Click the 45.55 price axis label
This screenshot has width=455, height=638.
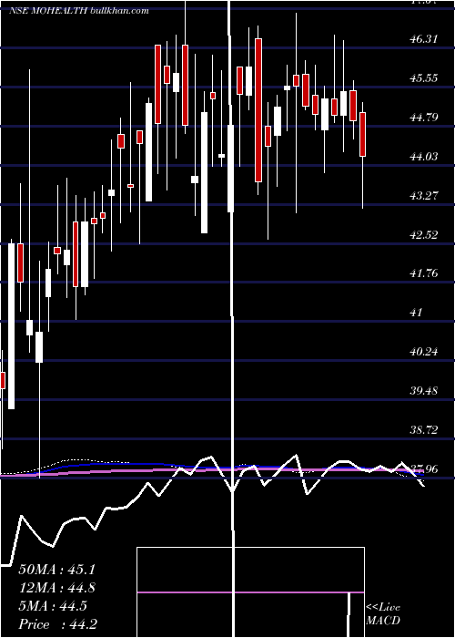[x=424, y=78]
